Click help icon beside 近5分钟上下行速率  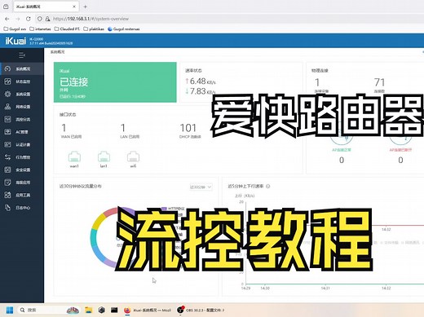[x=267, y=187]
